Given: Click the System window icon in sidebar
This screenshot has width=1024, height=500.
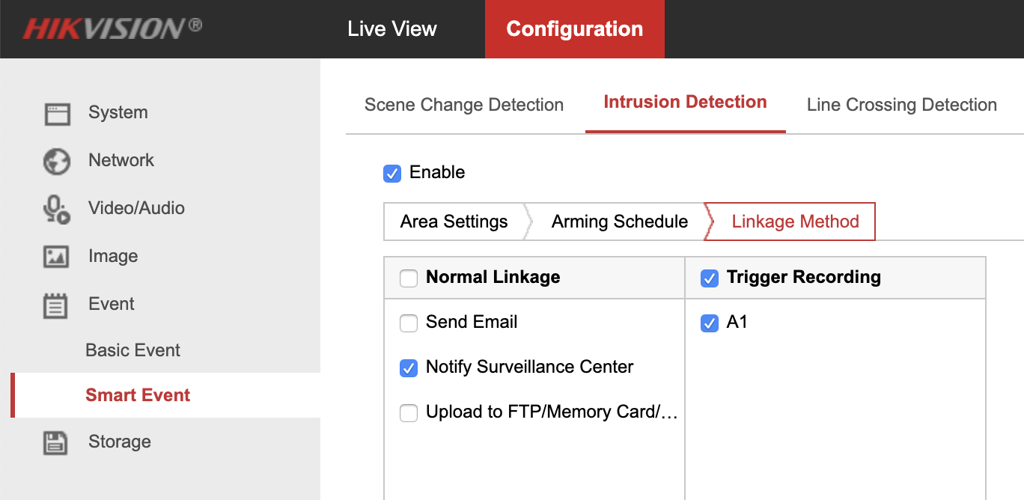Looking at the screenshot, I should 57,114.
